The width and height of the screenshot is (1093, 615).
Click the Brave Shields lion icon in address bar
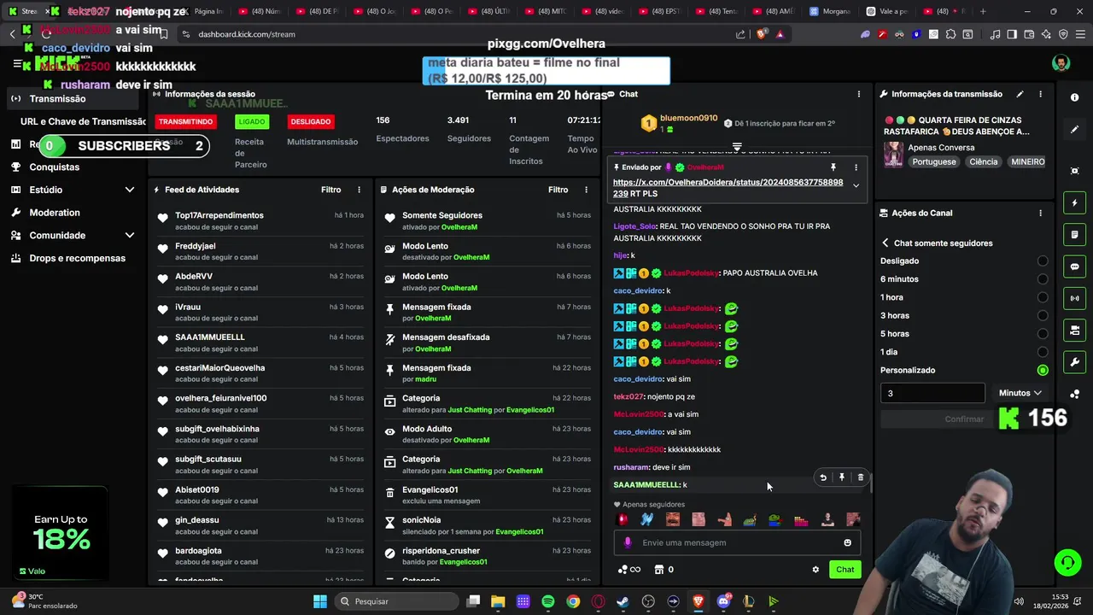[x=761, y=34]
